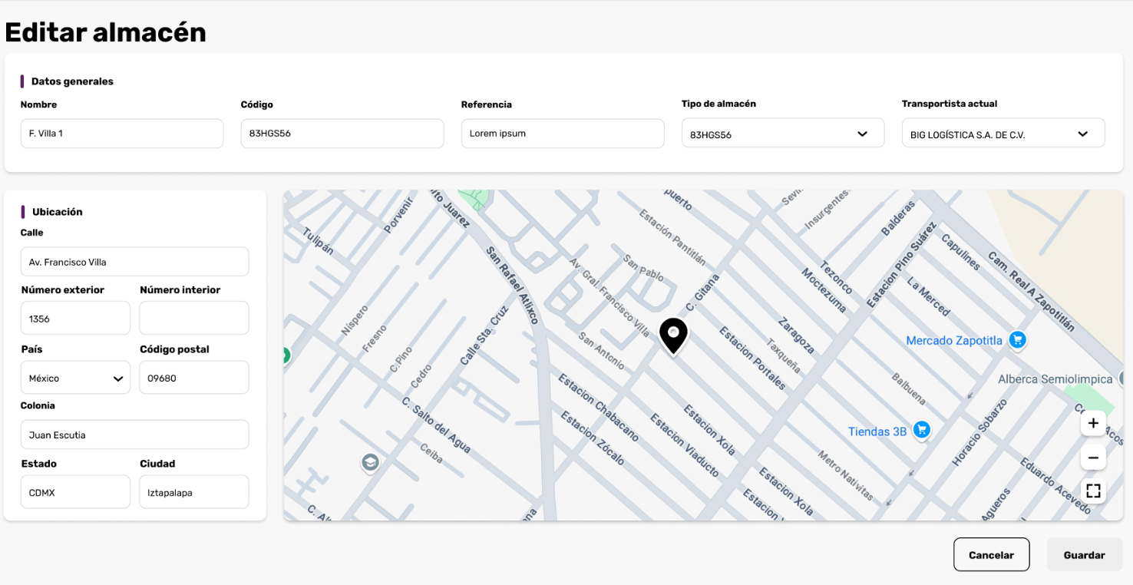Zoom out on the map with minus icon
The height and width of the screenshot is (585, 1133).
click(1093, 458)
